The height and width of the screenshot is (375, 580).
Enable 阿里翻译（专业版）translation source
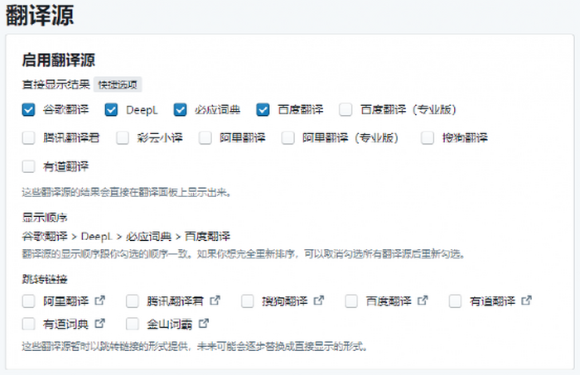pos(288,138)
